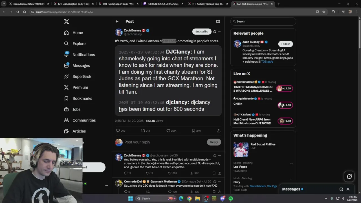Open more options on Comrade Del's reply
The image size is (361, 203).
[x=220, y=182]
